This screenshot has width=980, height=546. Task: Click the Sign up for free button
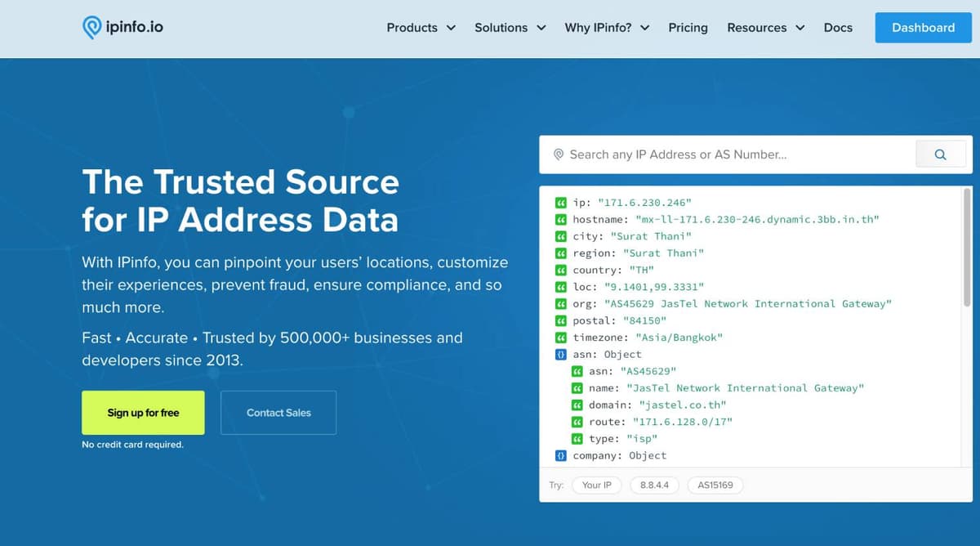[x=143, y=413]
